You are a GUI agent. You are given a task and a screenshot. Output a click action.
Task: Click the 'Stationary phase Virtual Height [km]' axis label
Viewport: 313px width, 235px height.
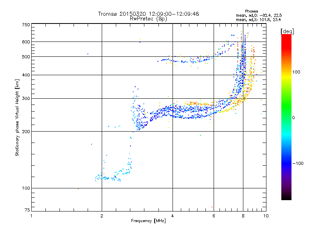17,117
